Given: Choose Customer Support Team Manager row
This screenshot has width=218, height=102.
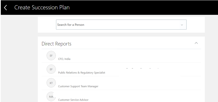Looking at the screenshot, I should [121, 83].
